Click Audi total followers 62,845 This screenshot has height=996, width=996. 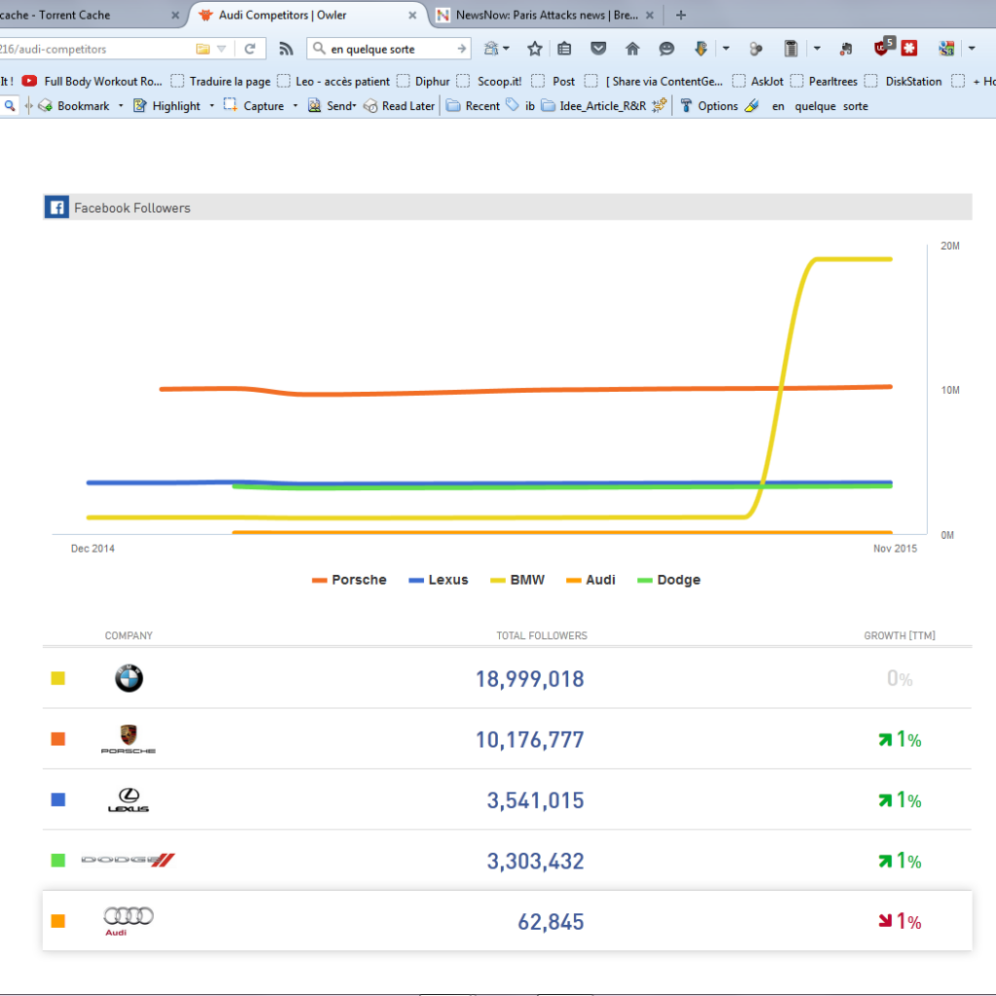click(x=551, y=921)
